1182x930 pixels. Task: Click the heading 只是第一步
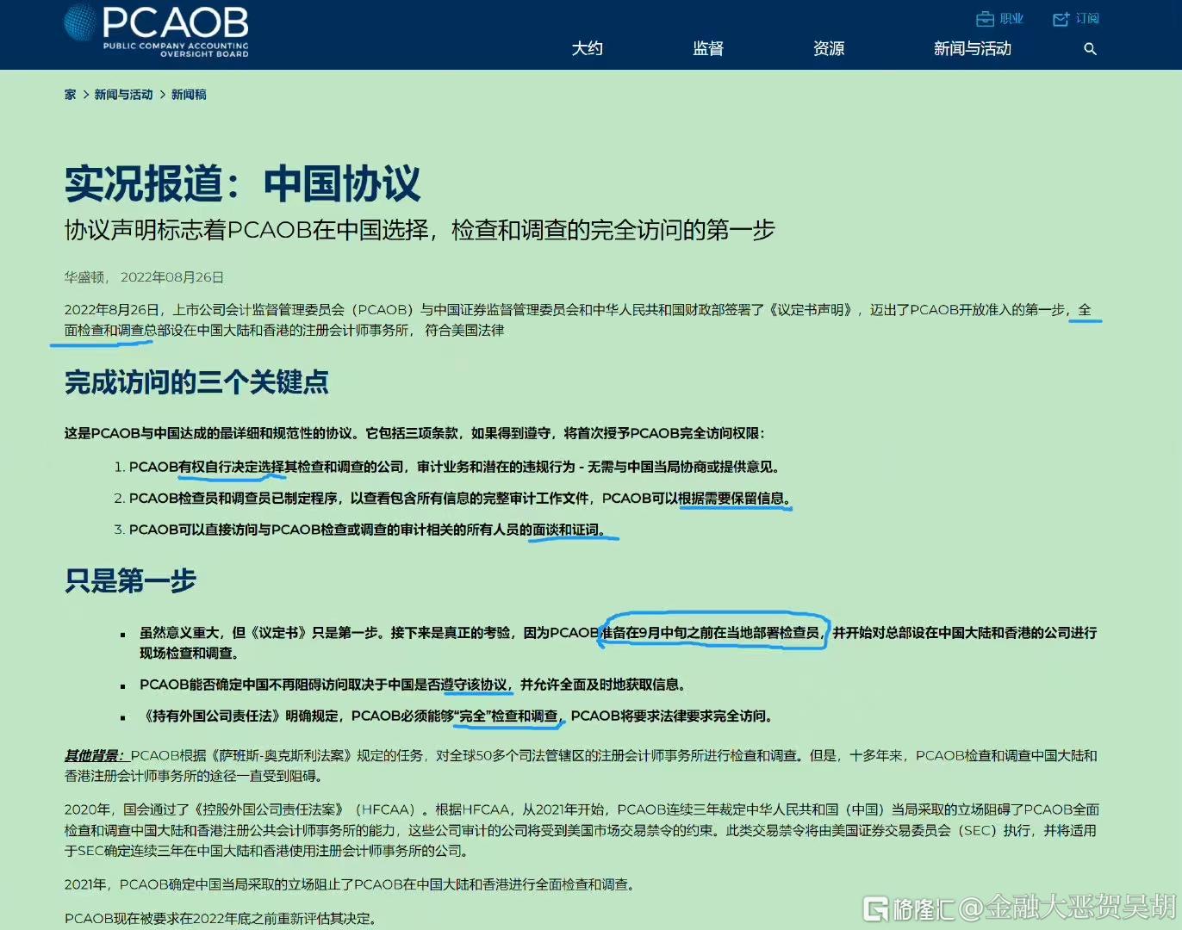click(130, 580)
